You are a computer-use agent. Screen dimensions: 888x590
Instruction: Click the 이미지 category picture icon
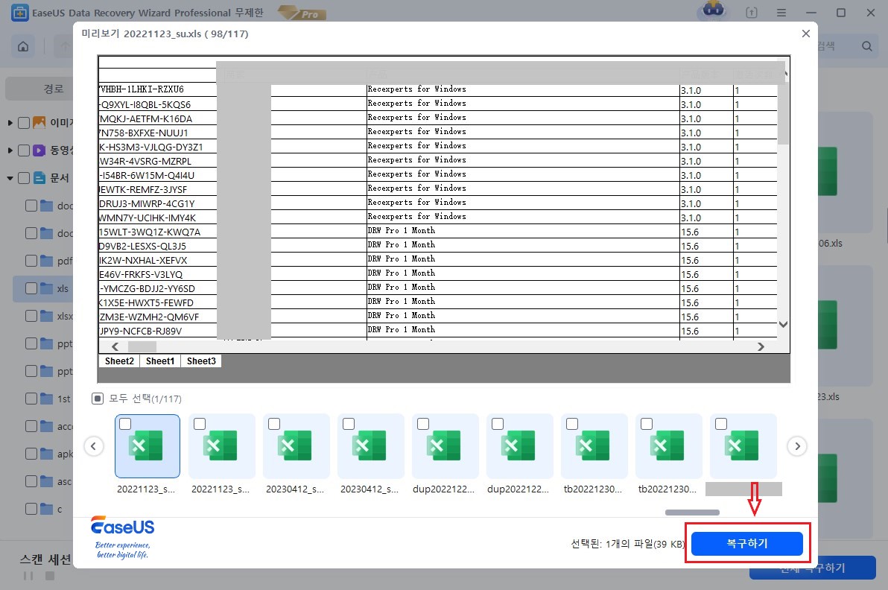coord(39,122)
